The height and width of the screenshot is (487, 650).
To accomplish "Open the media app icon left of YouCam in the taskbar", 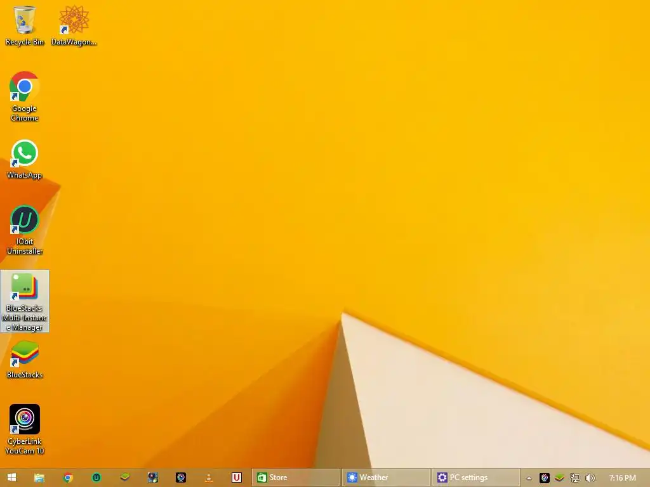I will point(152,477).
